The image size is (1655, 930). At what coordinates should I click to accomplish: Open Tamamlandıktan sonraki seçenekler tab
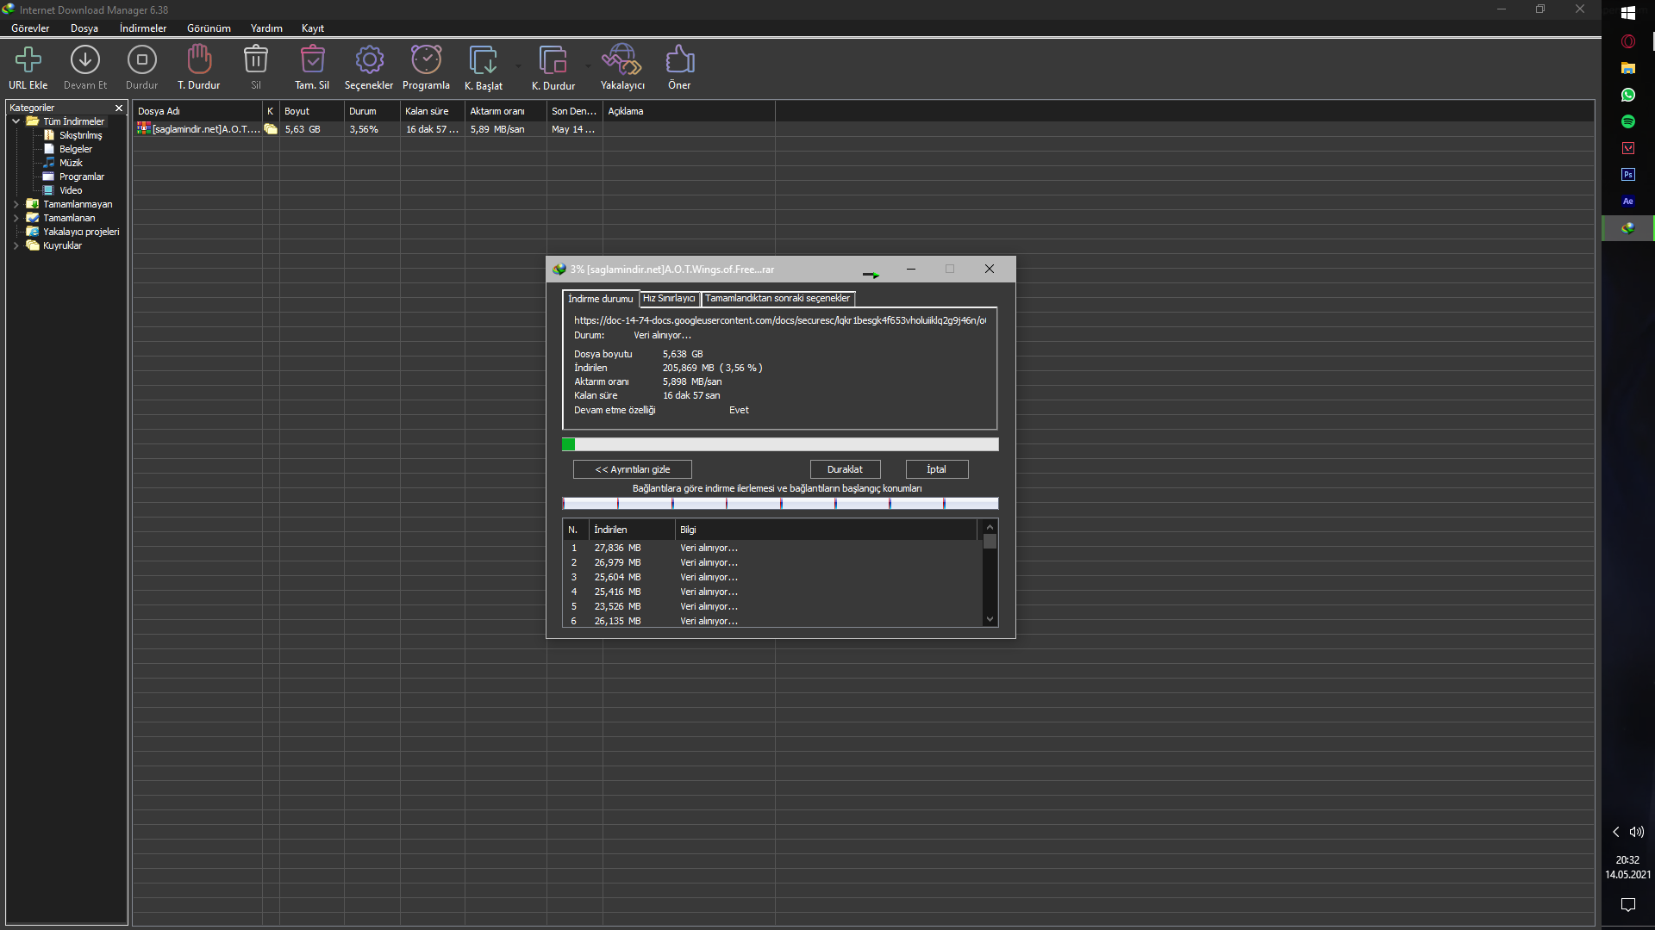tap(778, 299)
